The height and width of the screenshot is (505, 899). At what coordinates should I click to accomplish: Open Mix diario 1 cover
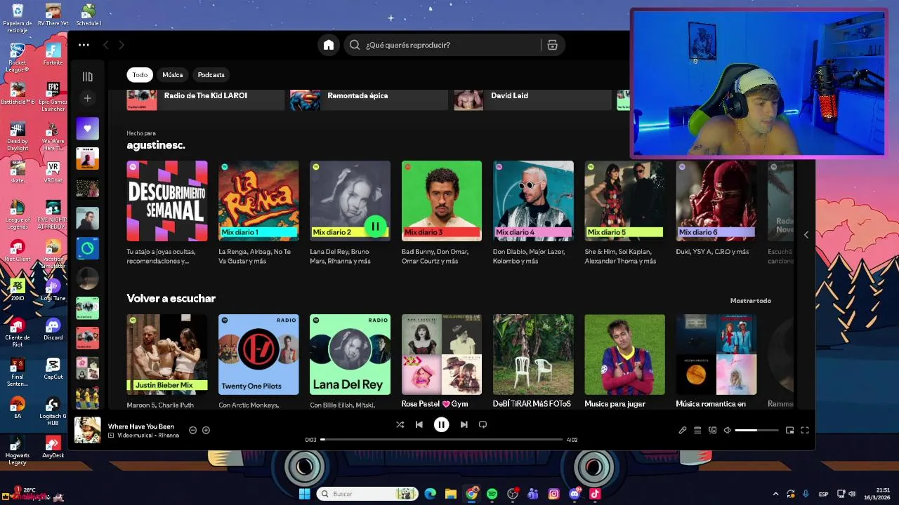pos(258,201)
